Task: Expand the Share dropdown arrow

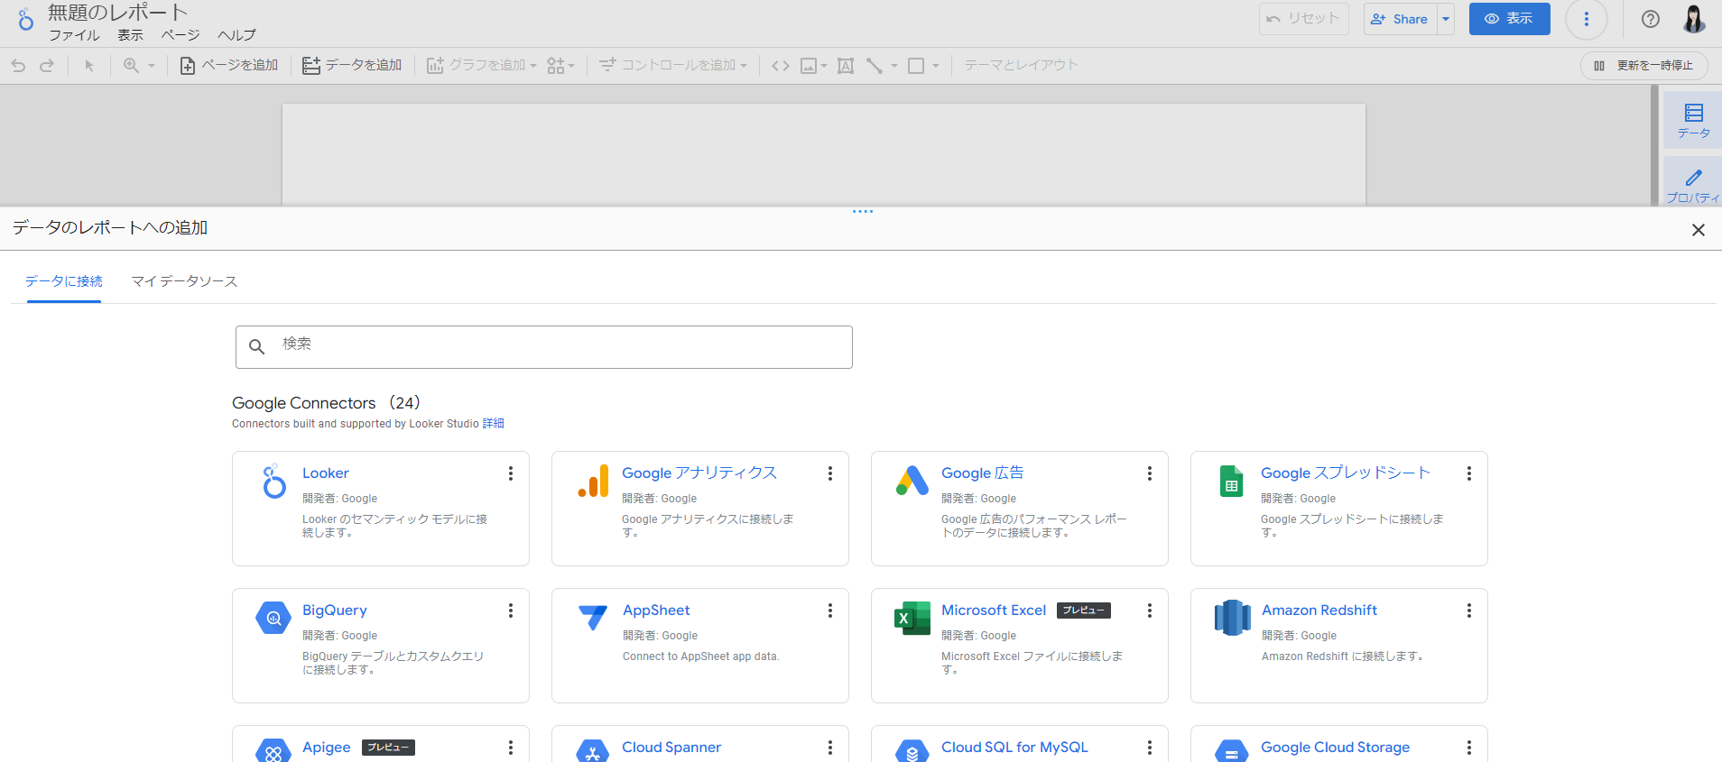Action: 1446,19
